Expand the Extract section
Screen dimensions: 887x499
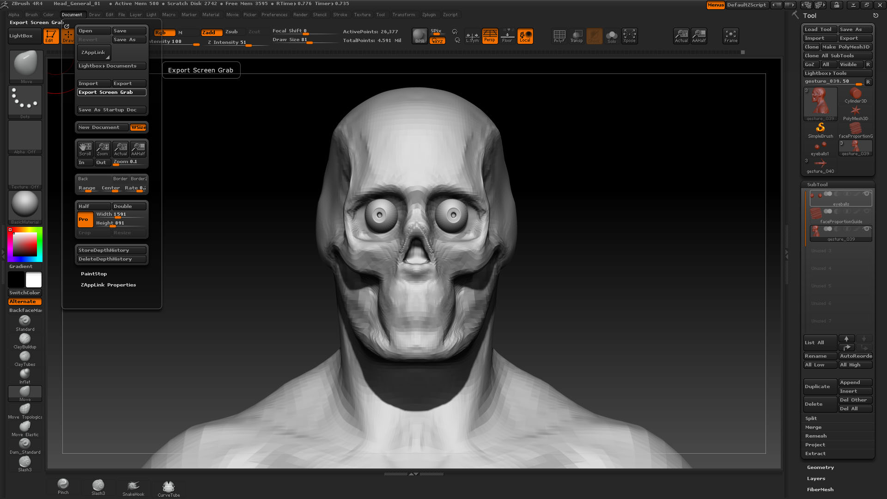815,454
